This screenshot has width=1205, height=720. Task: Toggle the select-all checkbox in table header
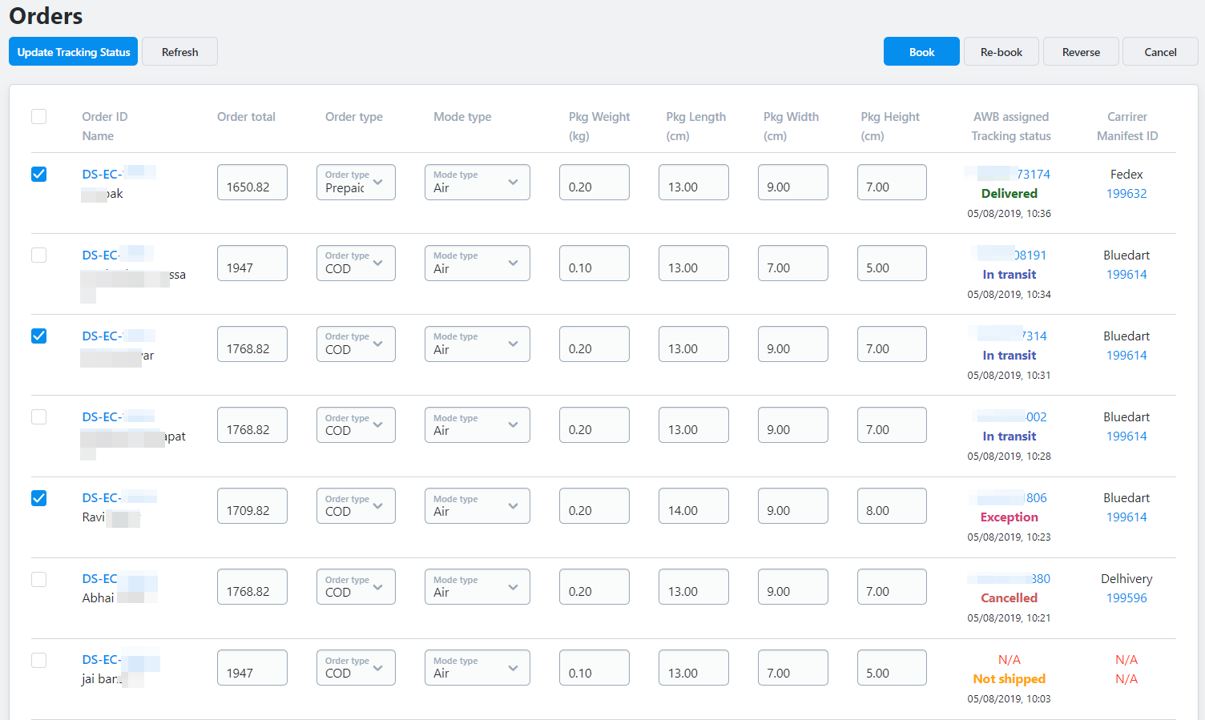click(x=38, y=117)
